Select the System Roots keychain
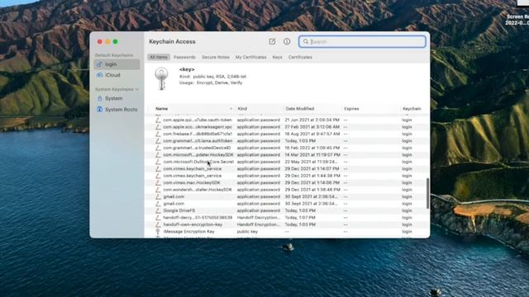This screenshot has width=529, height=297. pos(117,110)
